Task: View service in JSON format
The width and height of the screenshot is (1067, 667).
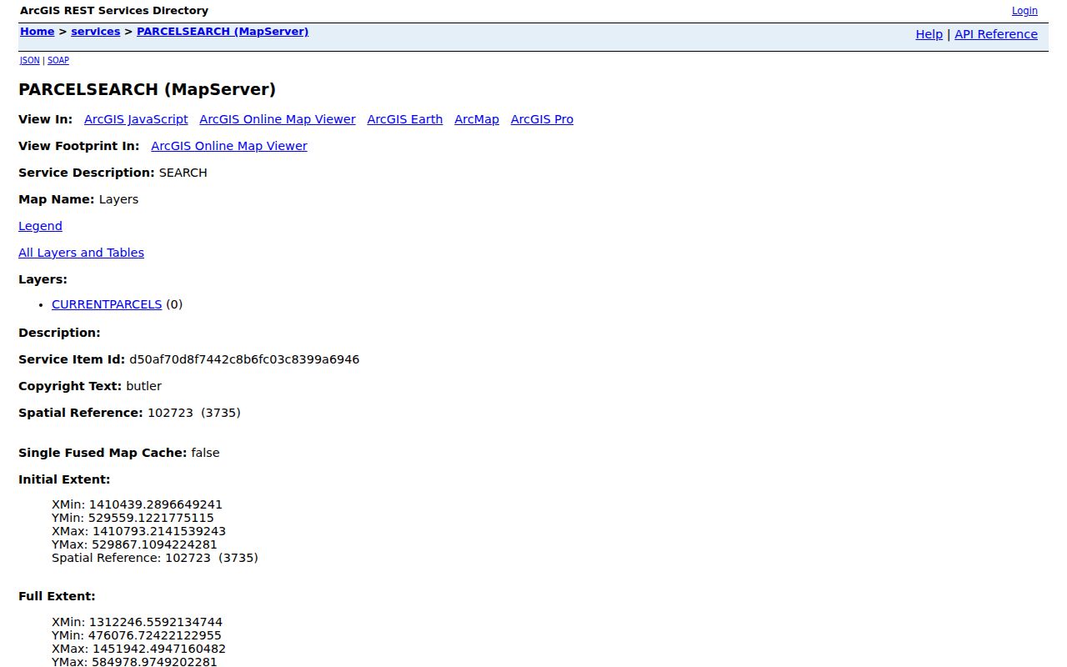Action: tap(30, 60)
